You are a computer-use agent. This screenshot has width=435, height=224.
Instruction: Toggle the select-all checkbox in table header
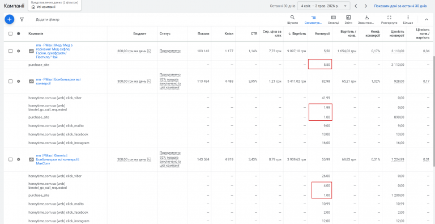(x=11, y=33)
